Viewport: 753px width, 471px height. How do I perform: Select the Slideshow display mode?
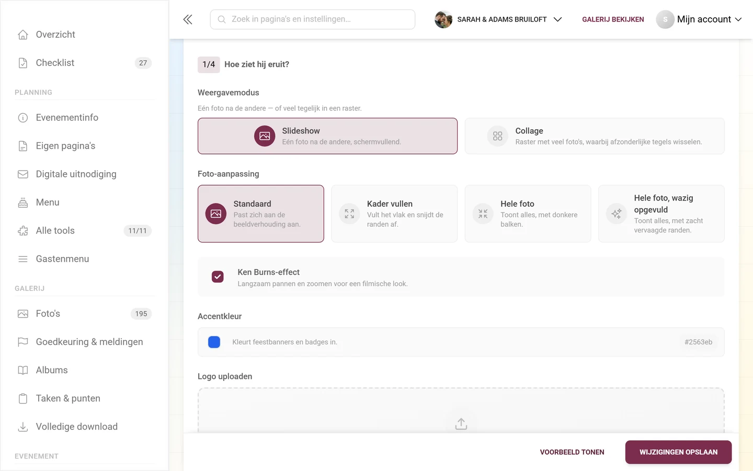pos(327,136)
